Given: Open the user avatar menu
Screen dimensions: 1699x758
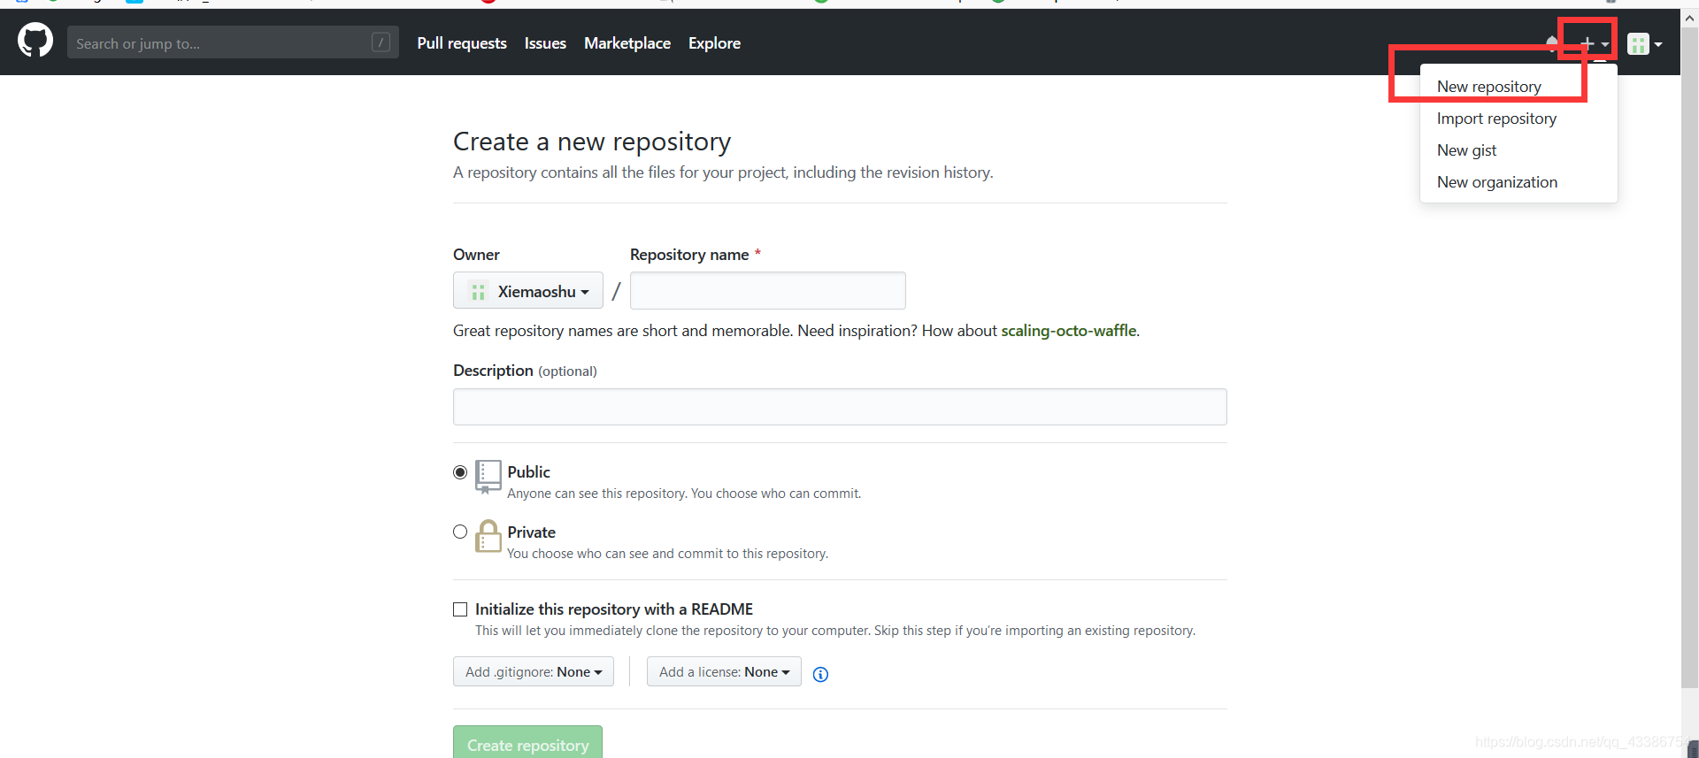Looking at the screenshot, I should [x=1645, y=43].
